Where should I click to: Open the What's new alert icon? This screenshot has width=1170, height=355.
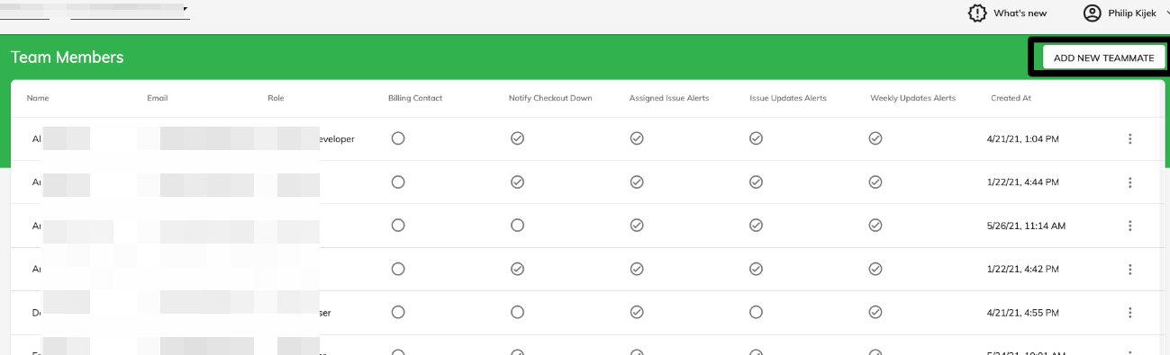pos(976,13)
